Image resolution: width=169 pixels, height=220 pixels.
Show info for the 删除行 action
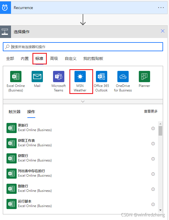[x=153, y=189]
